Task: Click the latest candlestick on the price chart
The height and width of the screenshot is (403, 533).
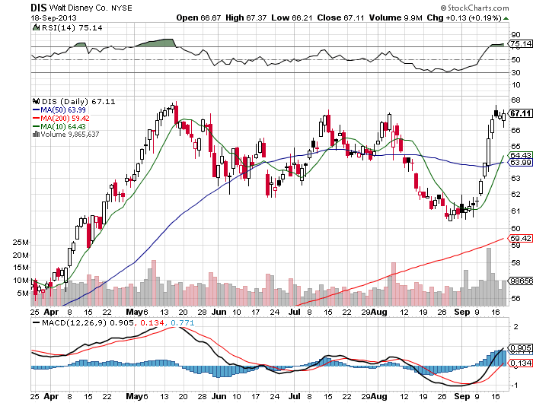Action: tap(503, 119)
